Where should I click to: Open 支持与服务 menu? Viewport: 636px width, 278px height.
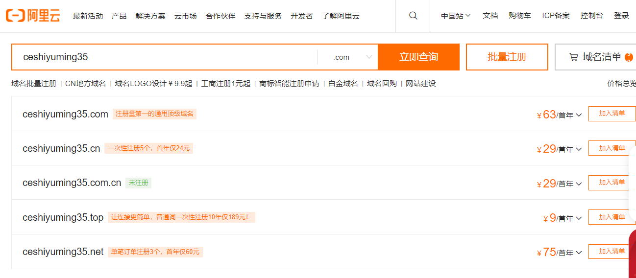pyautogui.click(x=263, y=16)
